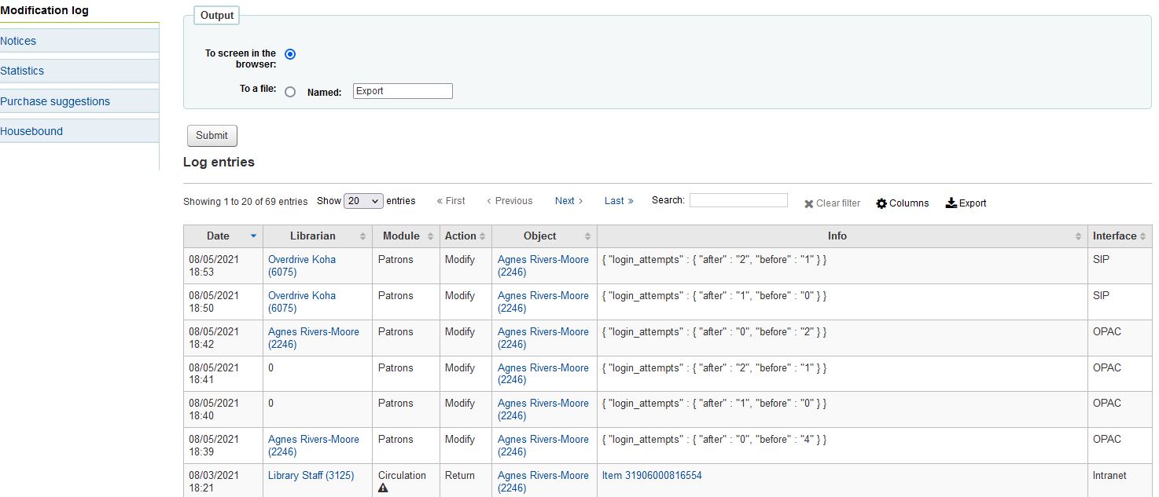Click sort arrows in Librarian header

point(362,236)
